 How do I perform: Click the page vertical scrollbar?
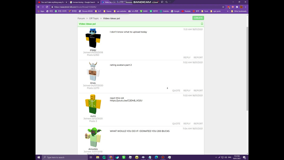pos(247,68)
